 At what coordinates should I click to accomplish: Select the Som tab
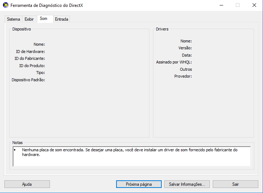(x=45, y=19)
